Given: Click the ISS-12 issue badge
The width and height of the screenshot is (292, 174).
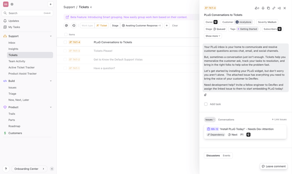Looking at the screenshot, I should coord(213,129).
